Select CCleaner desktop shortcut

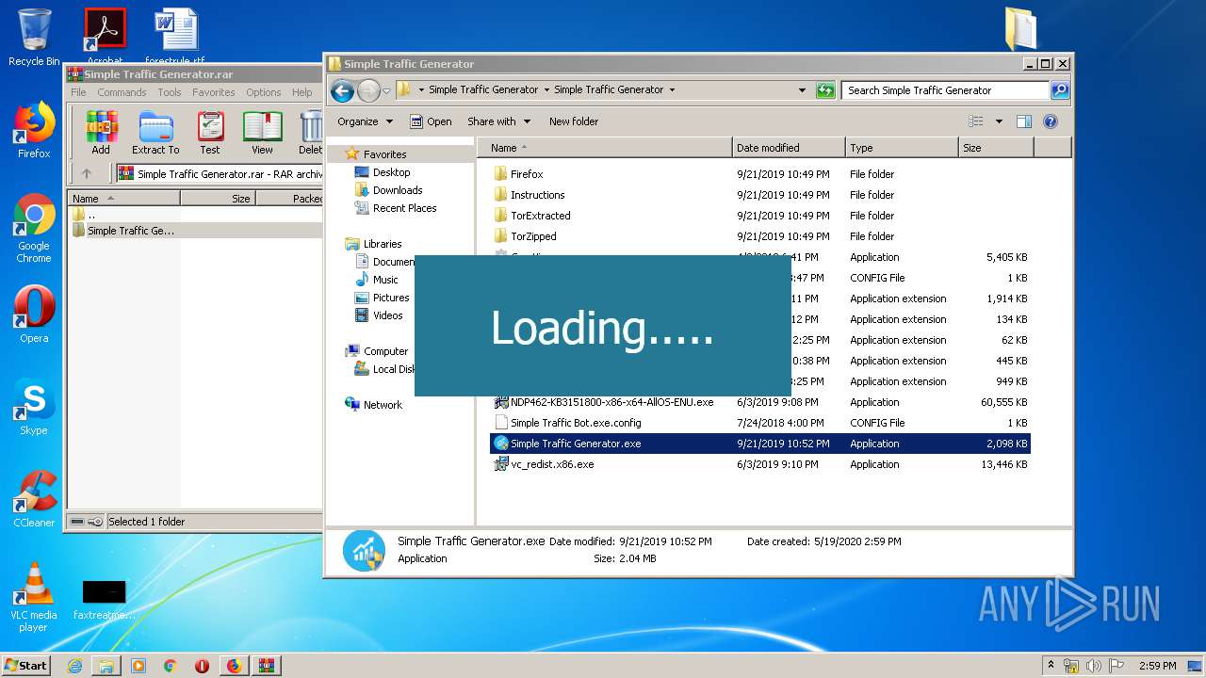pos(34,499)
